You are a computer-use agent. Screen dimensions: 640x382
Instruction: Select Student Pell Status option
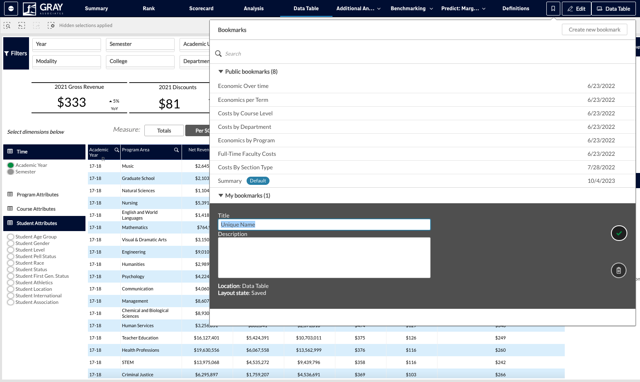pyautogui.click(x=11, y=256)
